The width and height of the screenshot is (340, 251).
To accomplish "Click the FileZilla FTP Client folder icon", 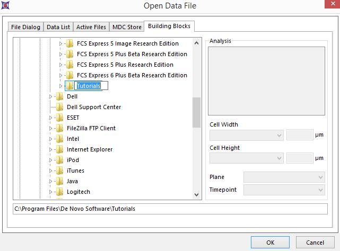I will (59, 128).
